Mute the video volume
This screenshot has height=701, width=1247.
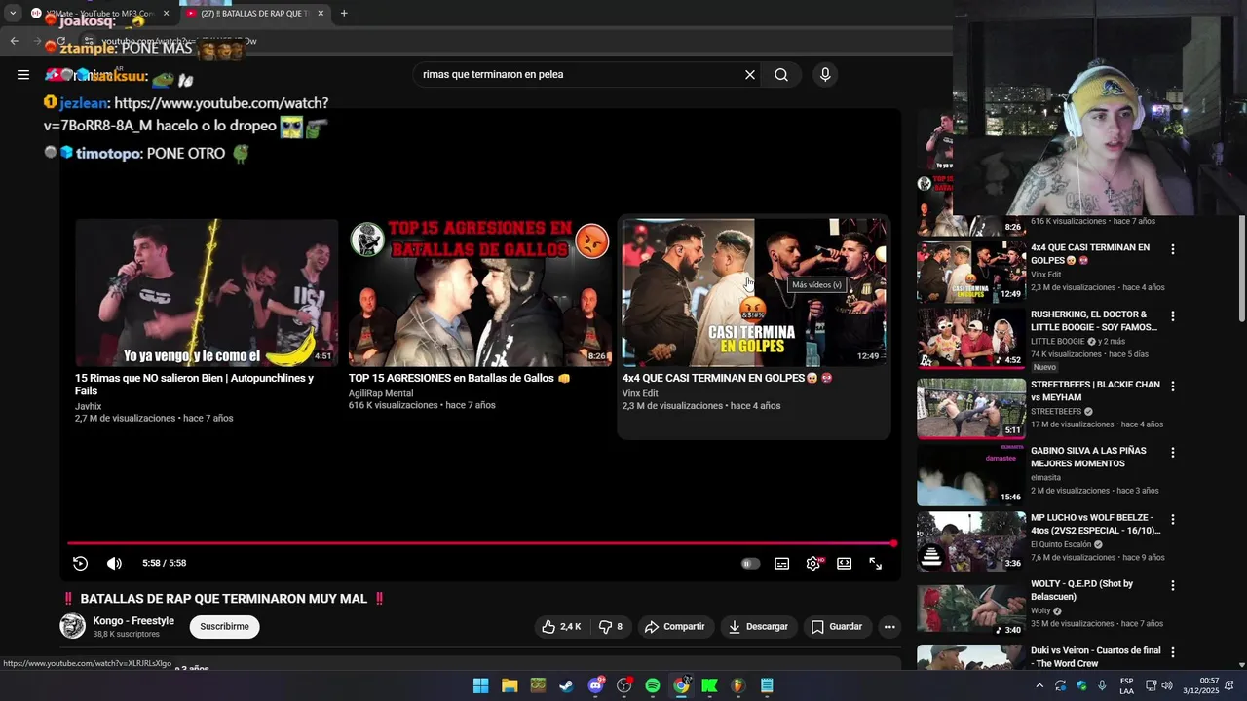[114, 563]
